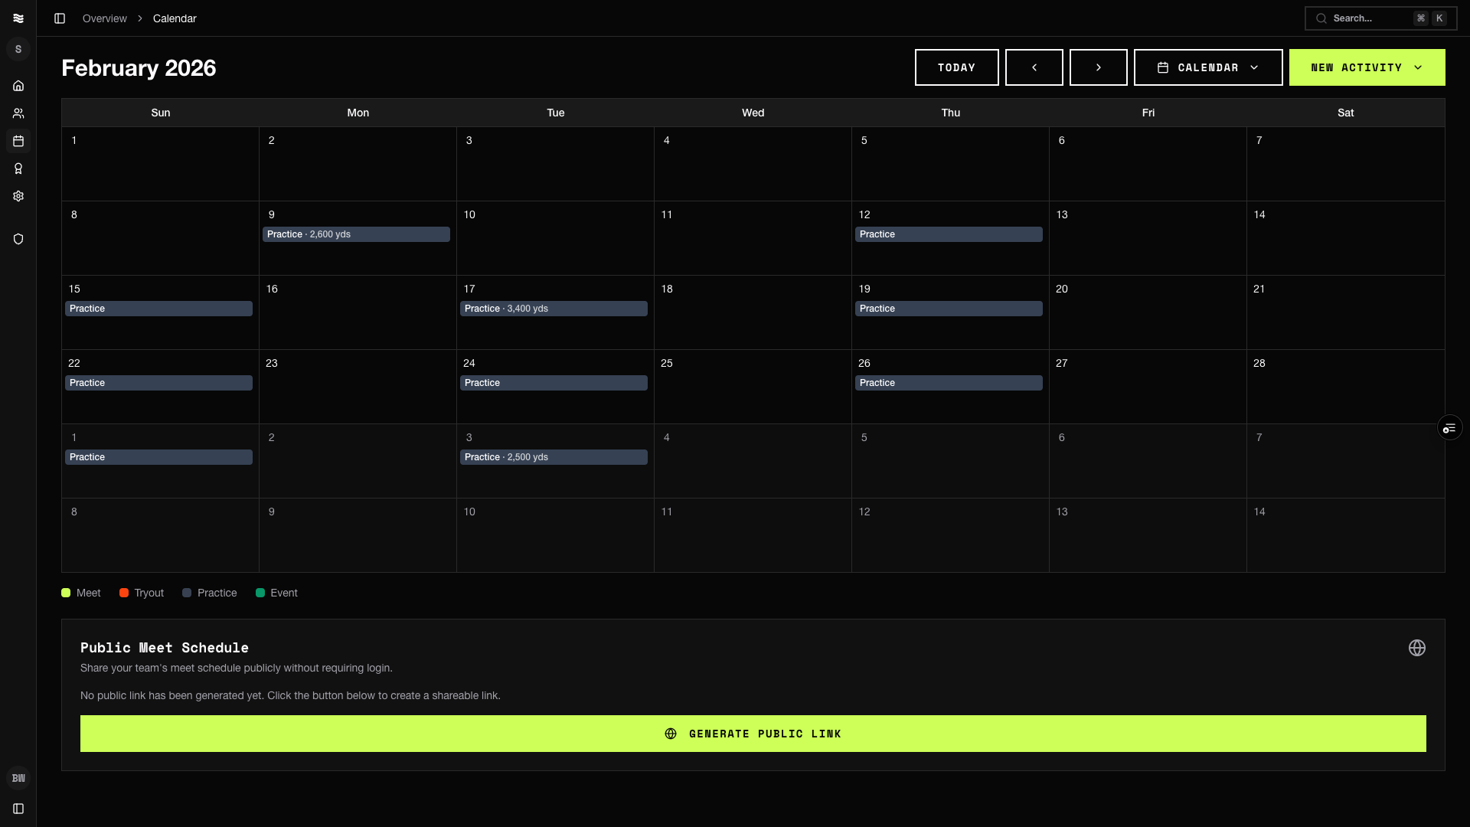The image size is (1470, 827).
Task: Go to previous month arrow
Action: pos(1034,67)
